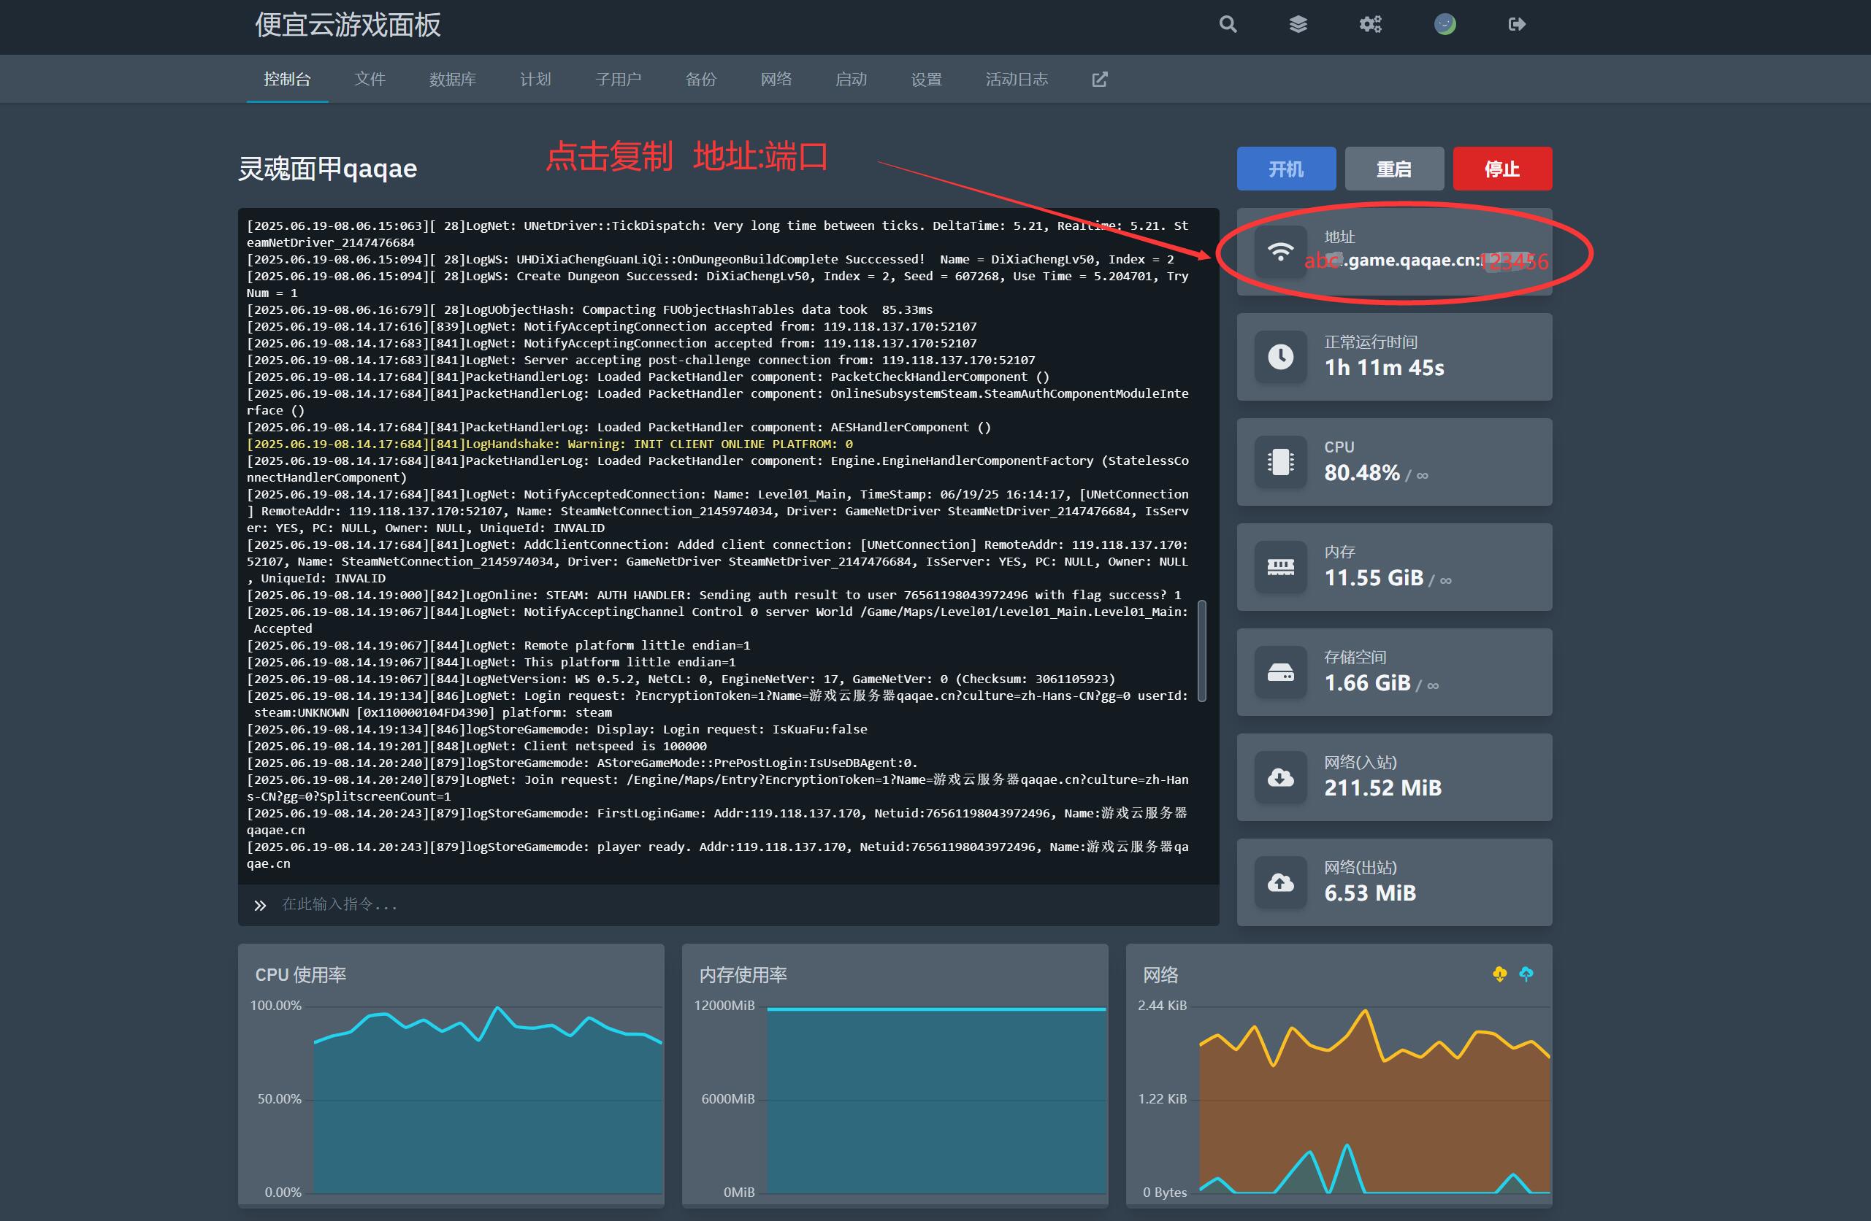Open admin gears icon in header

(1370, 24)
